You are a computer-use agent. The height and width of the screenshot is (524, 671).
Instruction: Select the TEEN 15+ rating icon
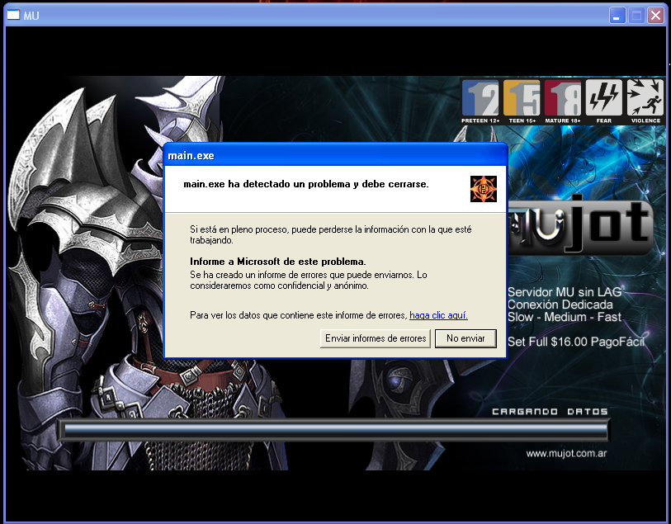[522, 98]
